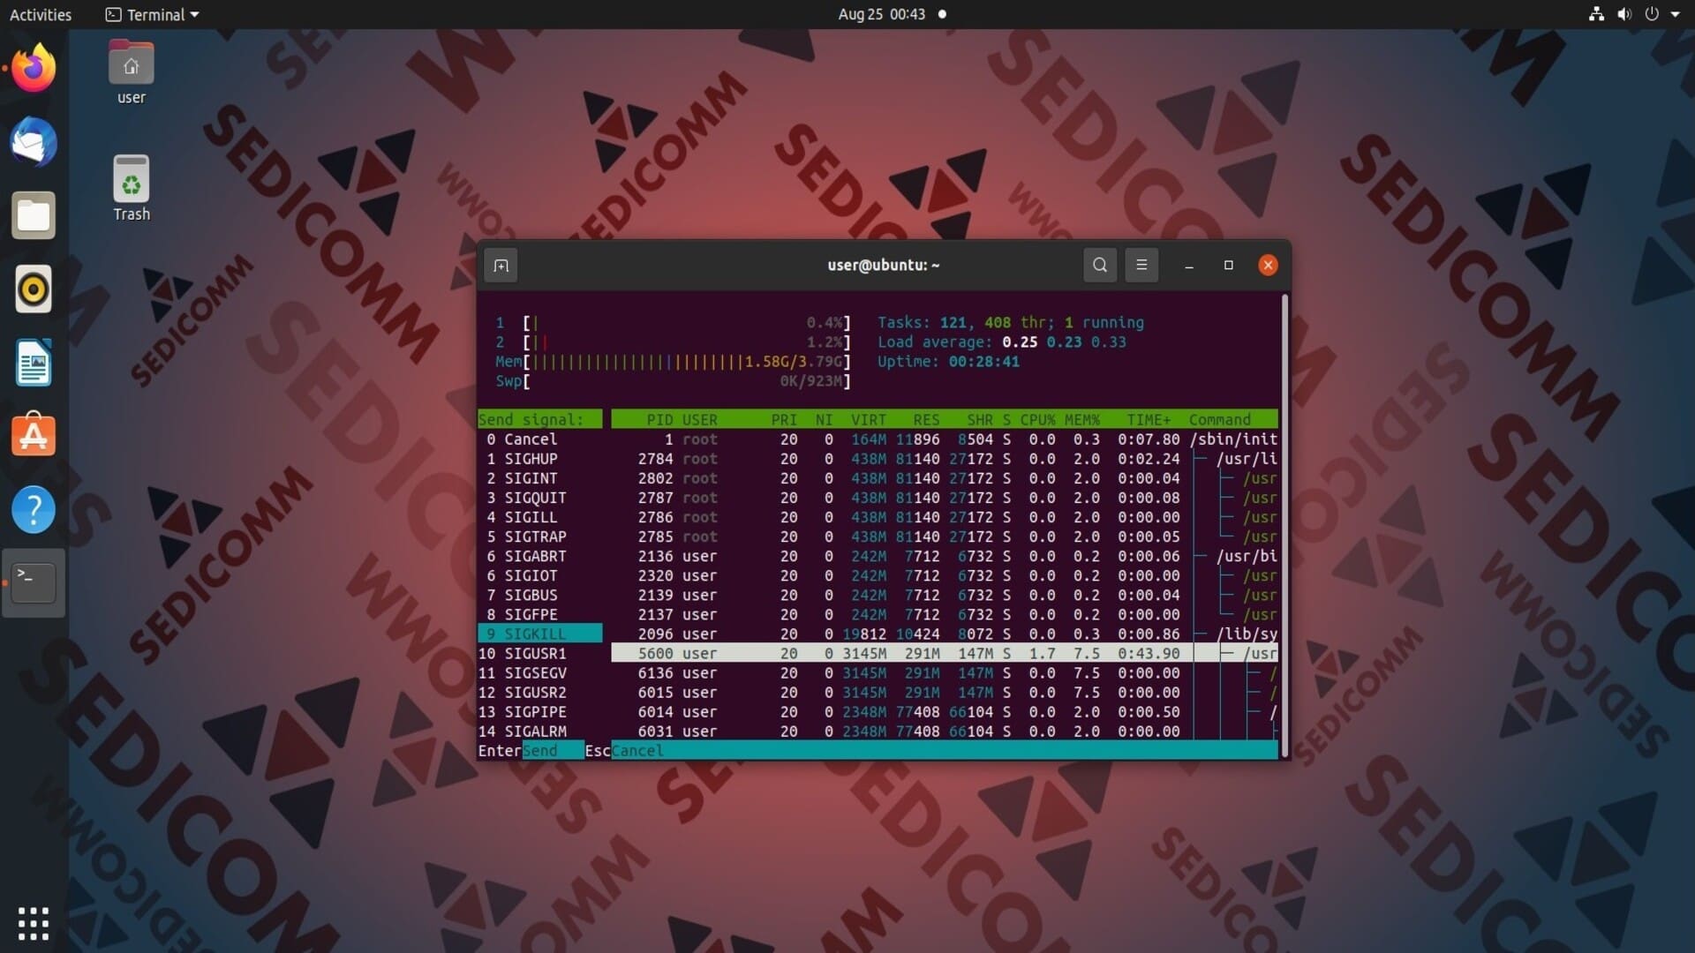
Task: Select 4 SIGILL signal
Action: tap(540, 517)
